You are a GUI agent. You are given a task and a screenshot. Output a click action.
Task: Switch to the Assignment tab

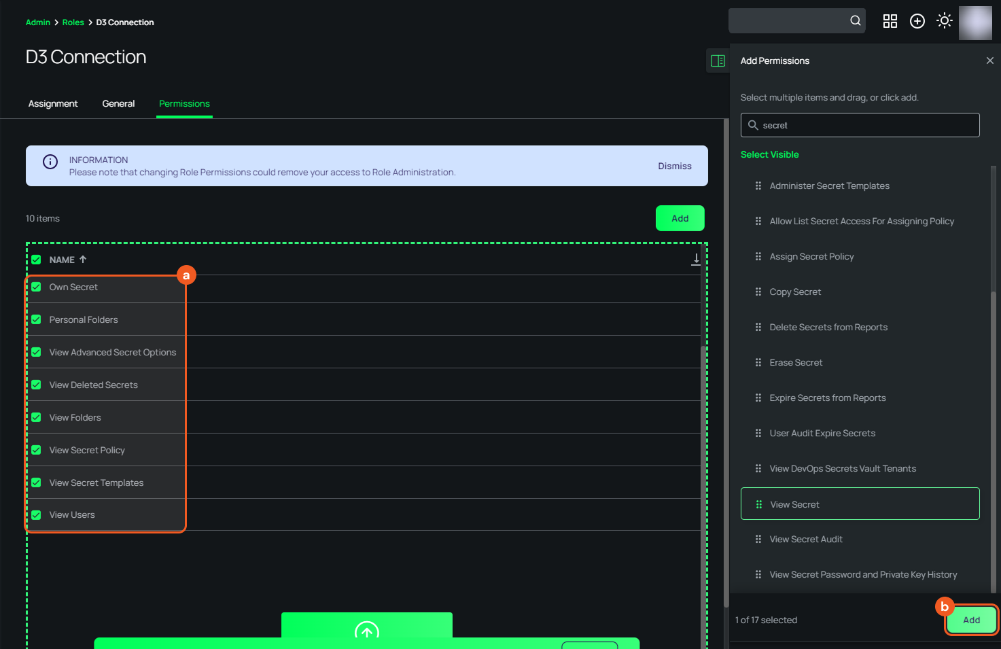(x=53, y=104)
